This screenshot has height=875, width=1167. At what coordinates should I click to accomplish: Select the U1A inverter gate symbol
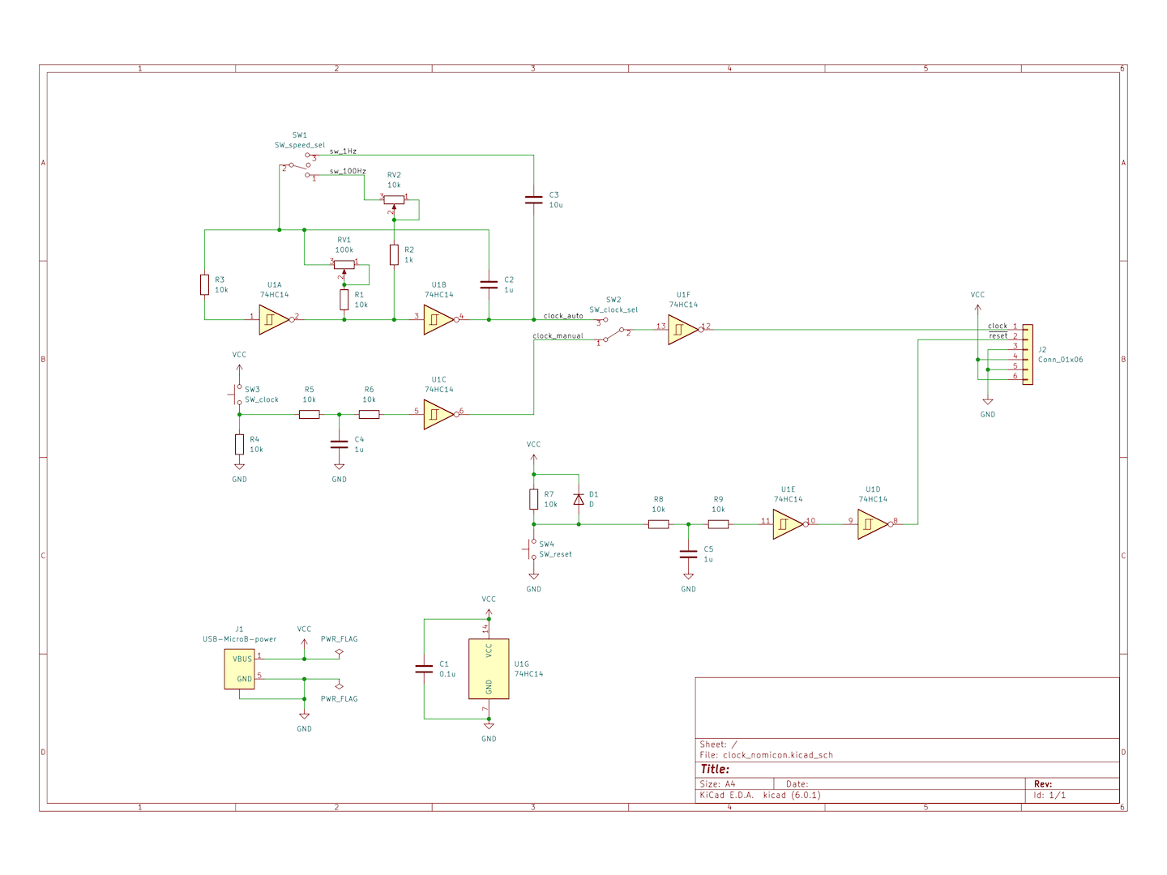[273, 320]
